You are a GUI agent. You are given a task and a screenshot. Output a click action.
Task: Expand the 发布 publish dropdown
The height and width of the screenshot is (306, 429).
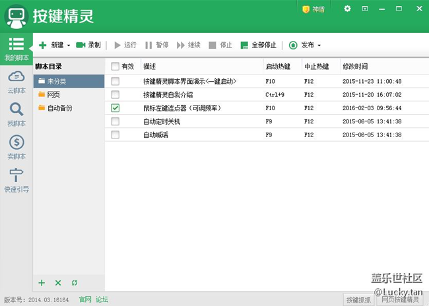pos(319,46)
